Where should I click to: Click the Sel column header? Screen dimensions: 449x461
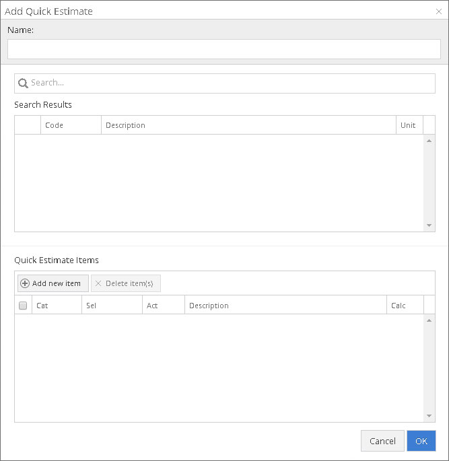[x=112, y=306]
